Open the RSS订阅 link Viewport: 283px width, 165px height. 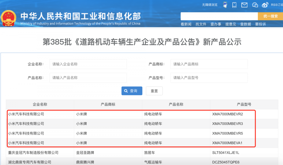[x=277, y=5]
